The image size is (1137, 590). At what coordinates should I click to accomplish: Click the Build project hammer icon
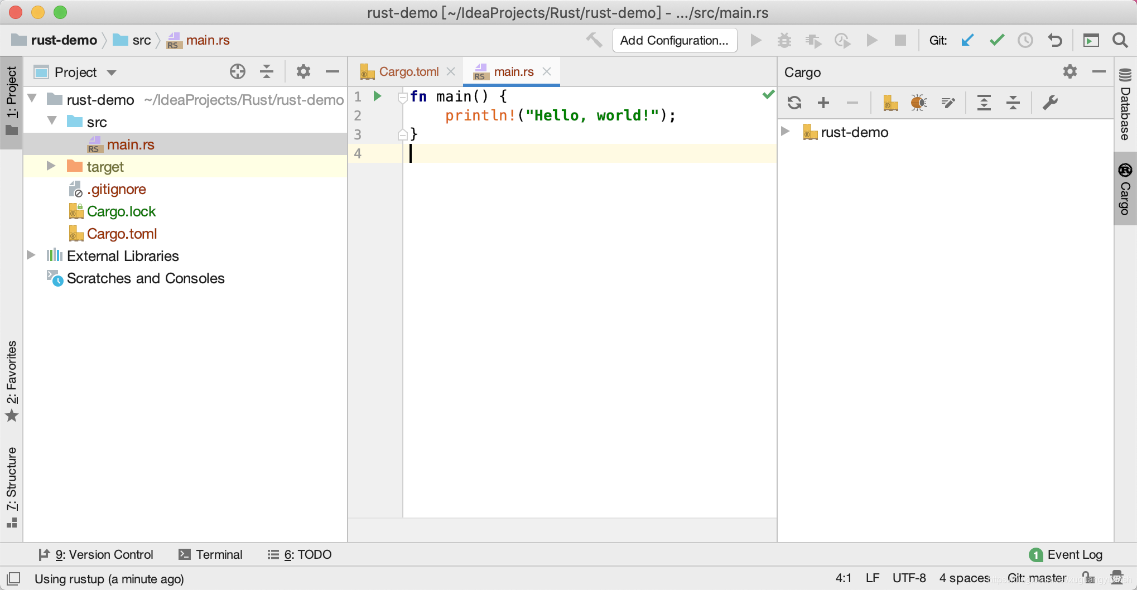[x=594, y=40]
